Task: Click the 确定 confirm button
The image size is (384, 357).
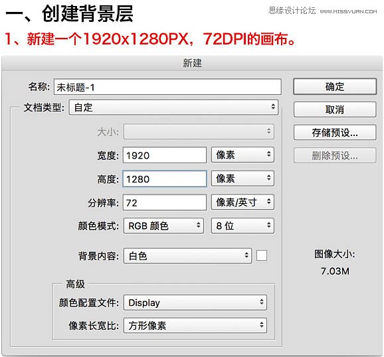Action: tap(335, 86)
